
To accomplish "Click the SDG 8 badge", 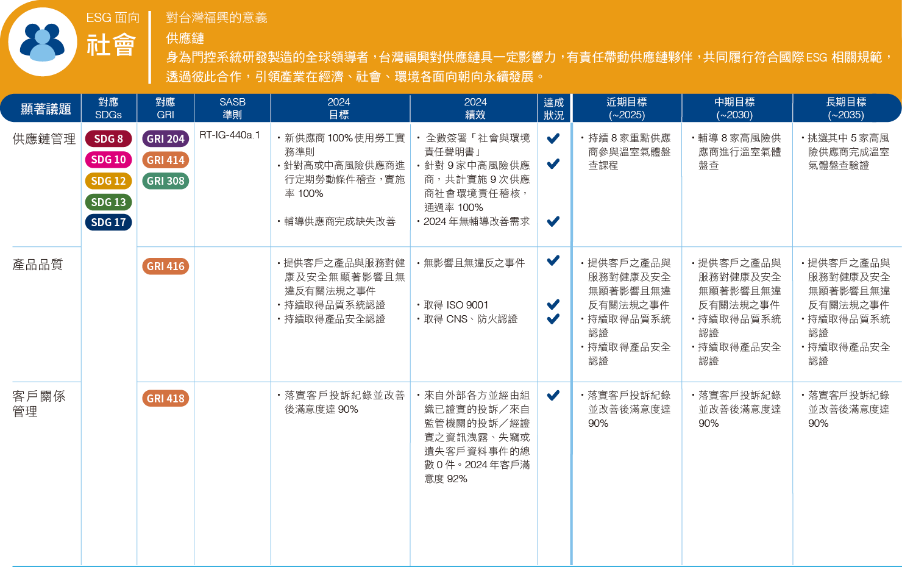I will pyautogui.click(x=108, y=139).
